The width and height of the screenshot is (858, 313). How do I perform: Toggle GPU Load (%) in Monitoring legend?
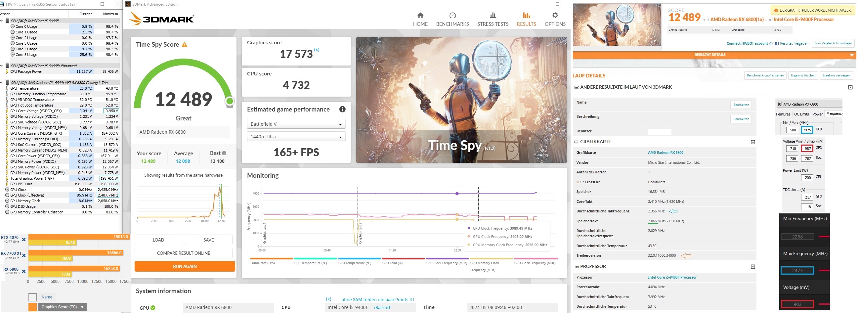point(403,261)
